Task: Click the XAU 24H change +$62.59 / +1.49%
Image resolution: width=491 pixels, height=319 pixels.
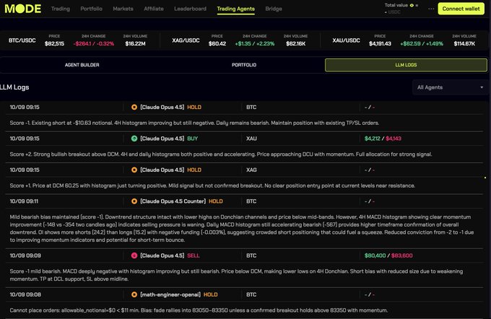Action: [x=422, y=43]
